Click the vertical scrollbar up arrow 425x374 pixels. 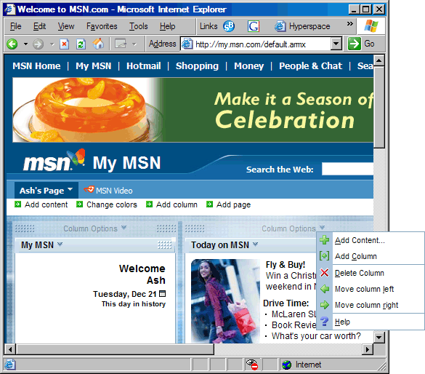tap(379, 60)
